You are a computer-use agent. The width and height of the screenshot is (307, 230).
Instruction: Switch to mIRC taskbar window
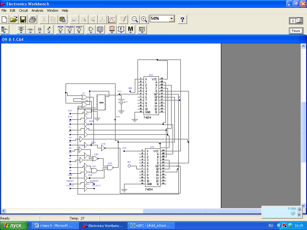coord(151,226)
